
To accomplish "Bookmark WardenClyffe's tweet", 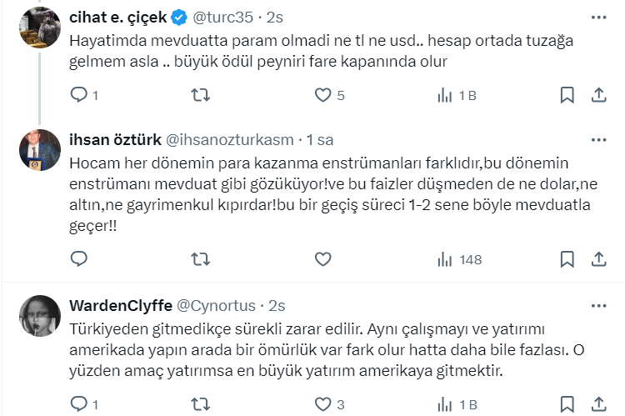I will 567,405.
